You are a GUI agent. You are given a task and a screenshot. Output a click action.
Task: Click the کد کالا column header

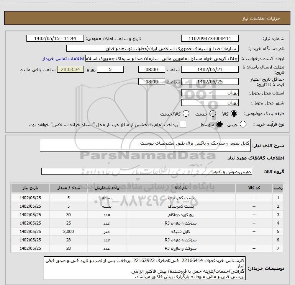pos(254,188)
